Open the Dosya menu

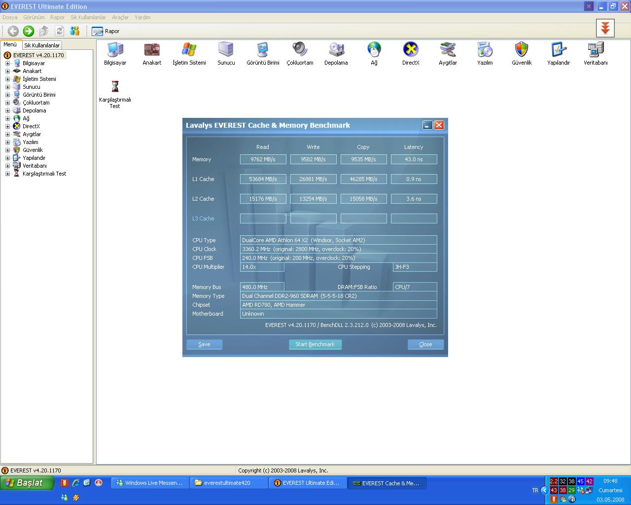[x=10, y=17]
